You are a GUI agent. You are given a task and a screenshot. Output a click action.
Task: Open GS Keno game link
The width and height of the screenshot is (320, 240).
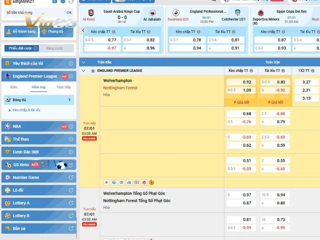39,165
